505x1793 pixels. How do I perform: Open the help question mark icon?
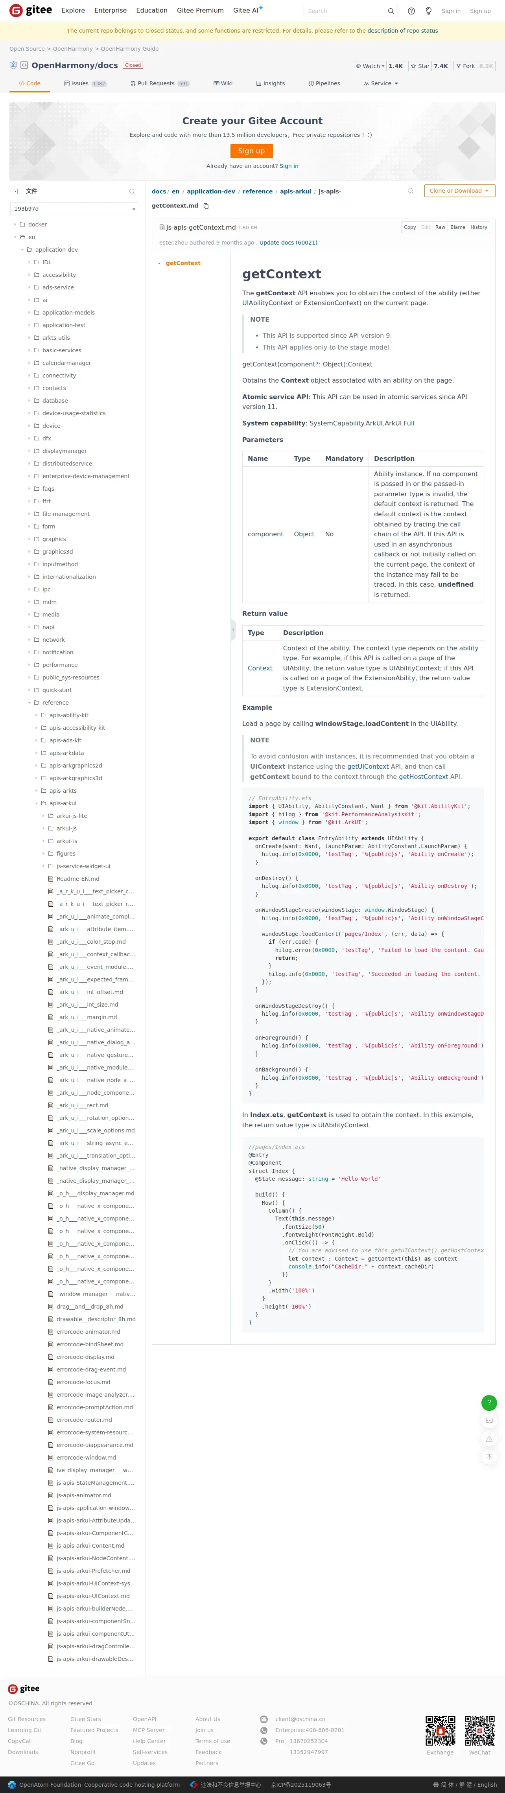[x=411, y=11]
